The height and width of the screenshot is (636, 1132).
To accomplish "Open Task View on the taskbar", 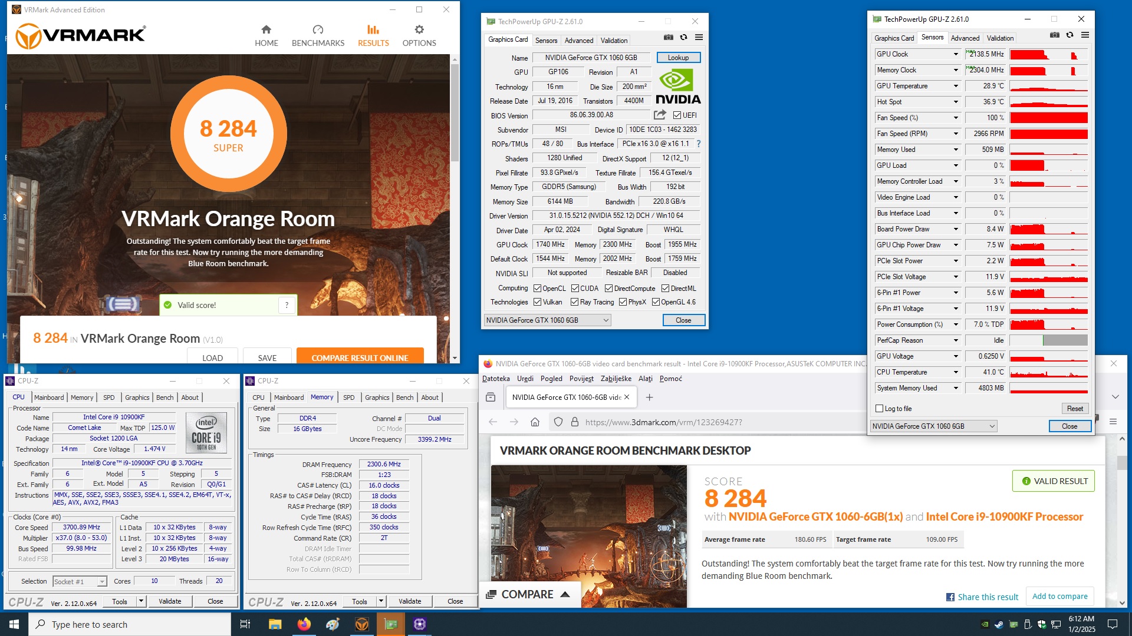I will [x=245, y=624].
